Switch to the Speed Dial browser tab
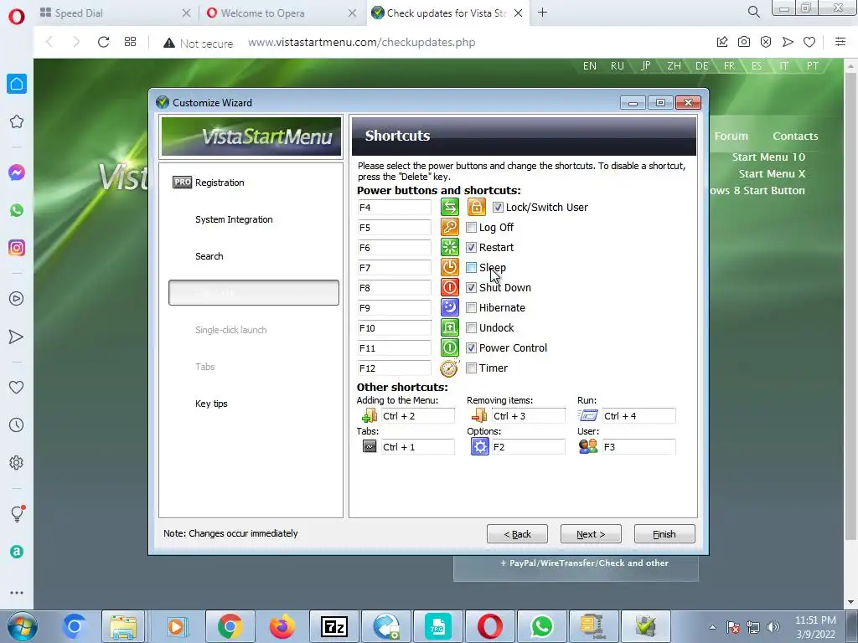This screenshot has height=643, width=858. pyautogui.click(x=116, y=13)
